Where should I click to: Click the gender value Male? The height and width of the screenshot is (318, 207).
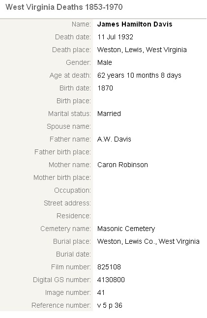click(x=105, y=62)
